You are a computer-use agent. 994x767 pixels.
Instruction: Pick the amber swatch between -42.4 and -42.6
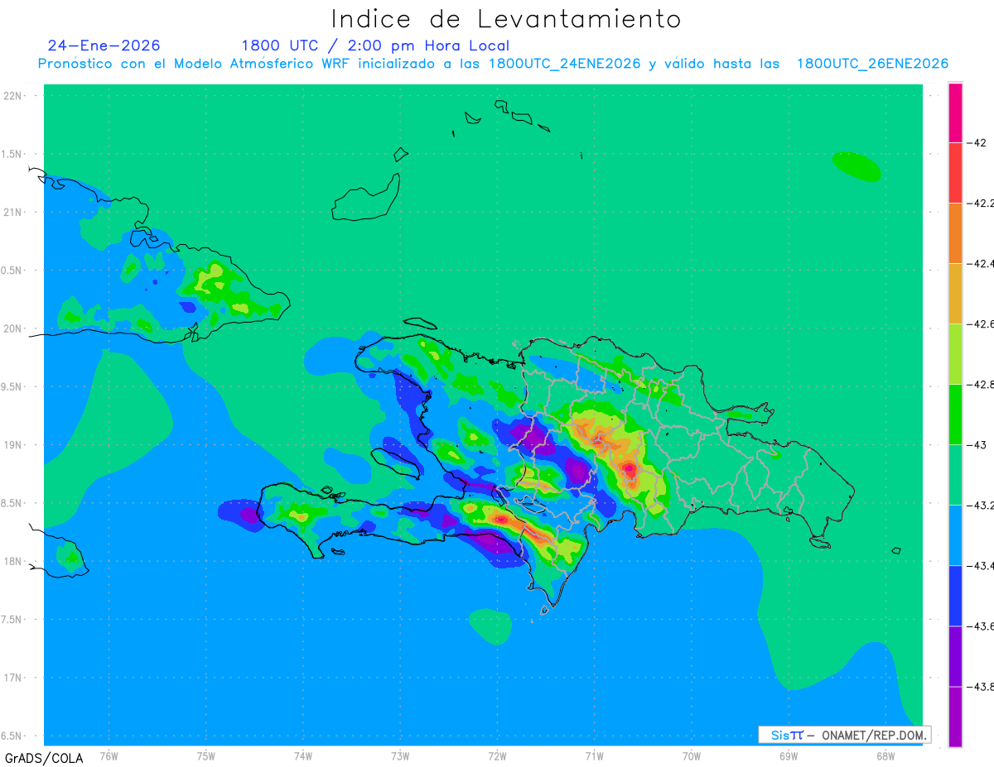(955, 293)
